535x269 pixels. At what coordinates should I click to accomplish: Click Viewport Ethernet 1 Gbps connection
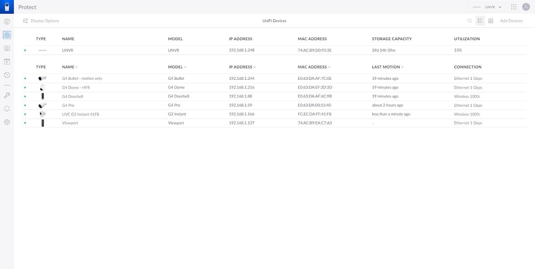pyautogui.click(x=468, y=123)
